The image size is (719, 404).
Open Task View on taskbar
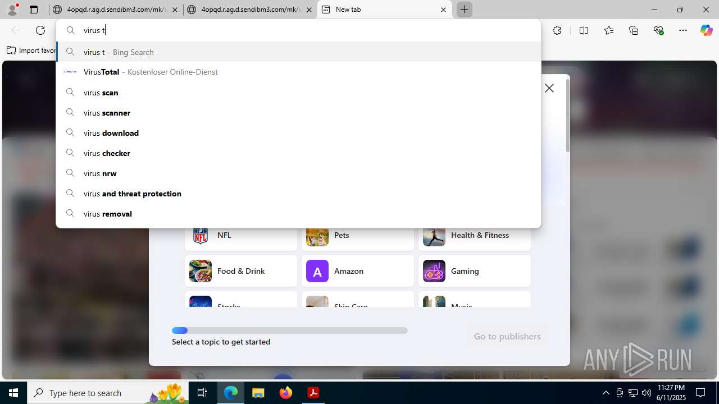point(203,393)
